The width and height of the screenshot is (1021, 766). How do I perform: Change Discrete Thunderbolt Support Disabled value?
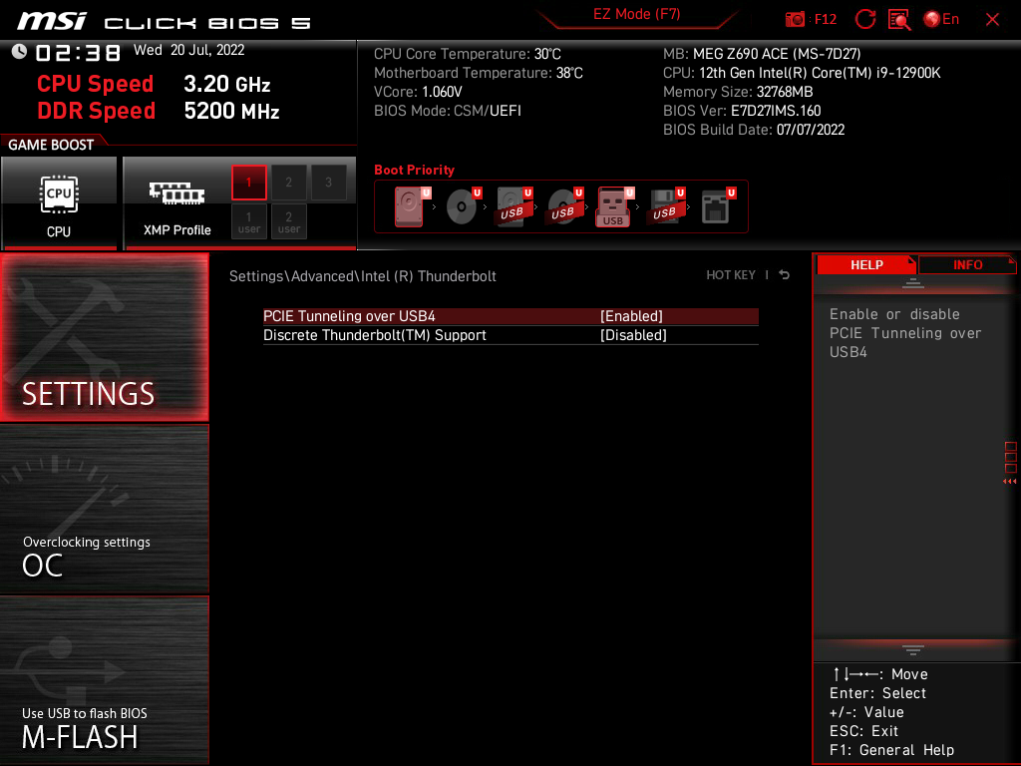(633, 335)
